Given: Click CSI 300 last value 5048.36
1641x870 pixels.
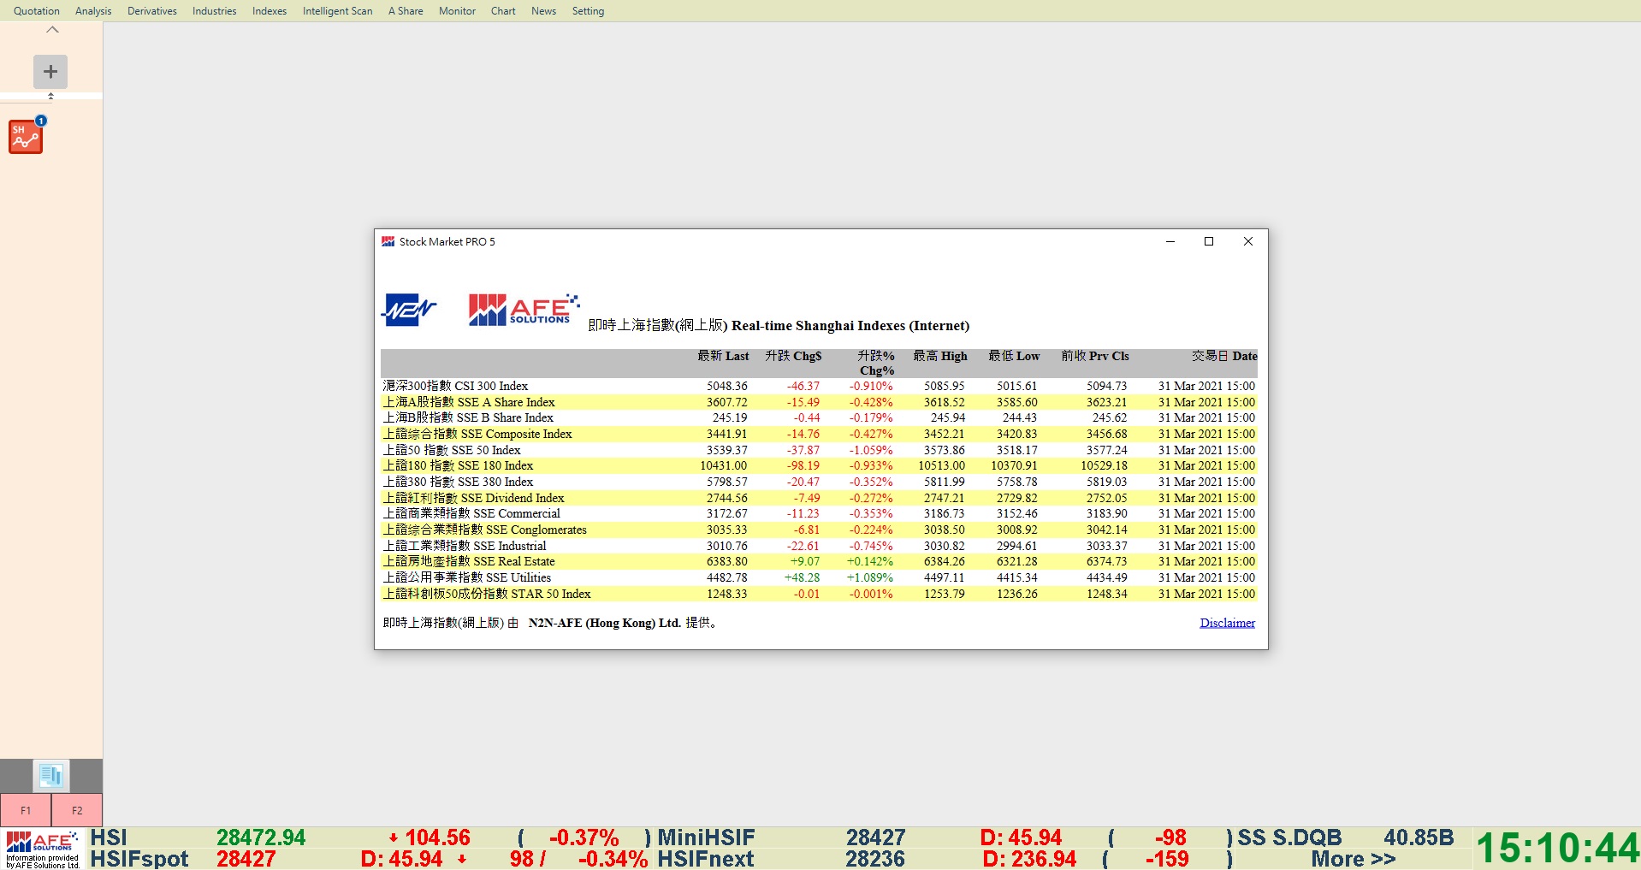Looking at the screenshot, I should coord(726,386).
